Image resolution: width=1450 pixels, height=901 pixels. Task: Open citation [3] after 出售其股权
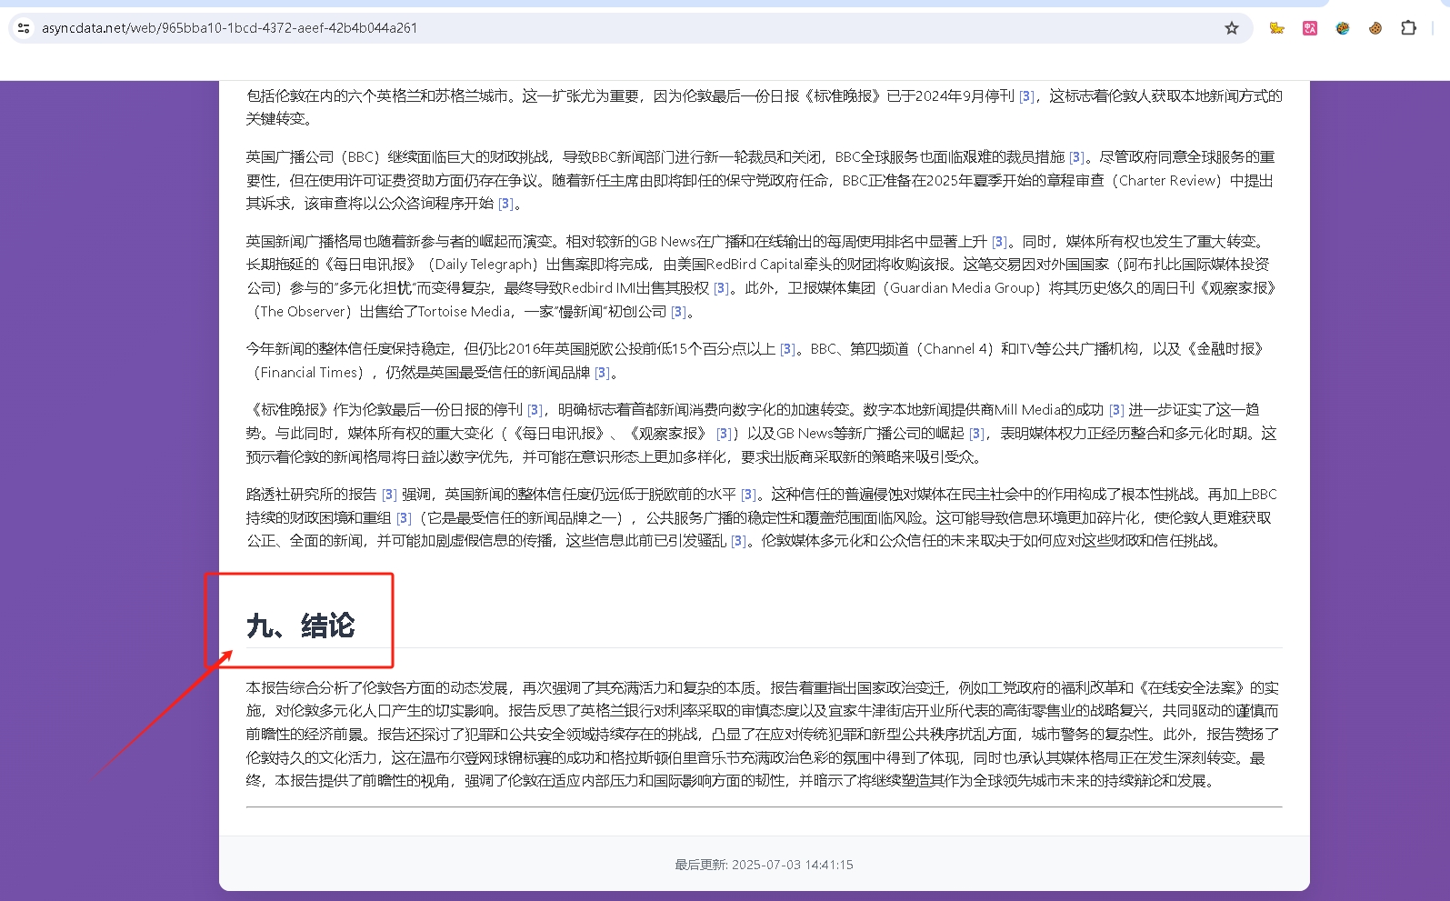click(x=721, y=288)
